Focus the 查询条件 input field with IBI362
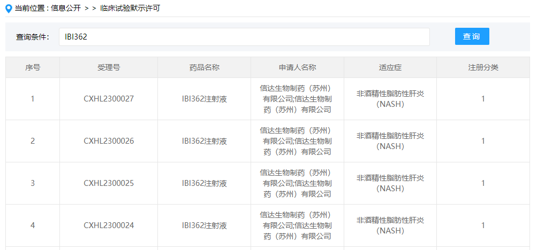Screen dimensions: 537x250 coord(244,37)
